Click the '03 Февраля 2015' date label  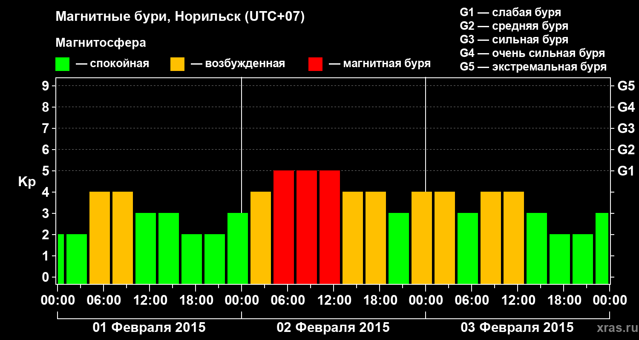517,328
